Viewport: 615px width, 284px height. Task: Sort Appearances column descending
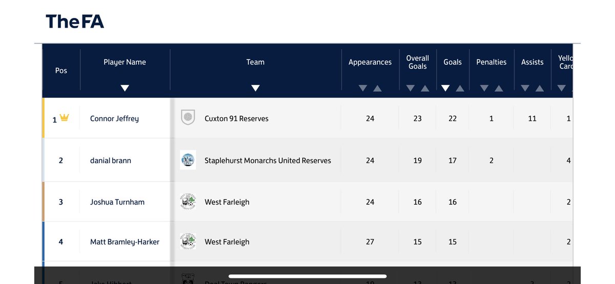coord(363,88)
